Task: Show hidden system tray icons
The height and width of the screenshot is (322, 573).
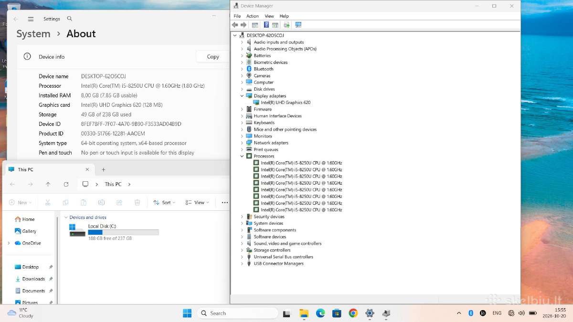Action: click(459, 313)
